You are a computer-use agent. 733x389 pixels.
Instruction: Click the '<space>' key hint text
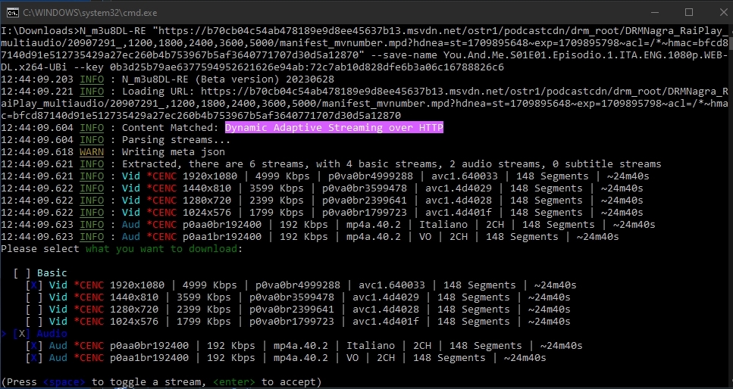pos(64,382)
